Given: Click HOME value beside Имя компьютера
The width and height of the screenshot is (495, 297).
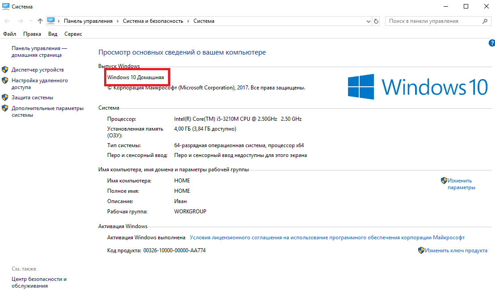Looking at the screenshot, I should [182, 181].
